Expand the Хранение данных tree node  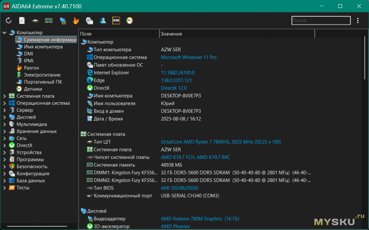coord(4,132)
